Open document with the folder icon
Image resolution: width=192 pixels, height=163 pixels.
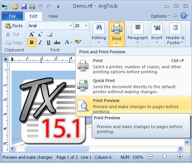coord(15,7)
